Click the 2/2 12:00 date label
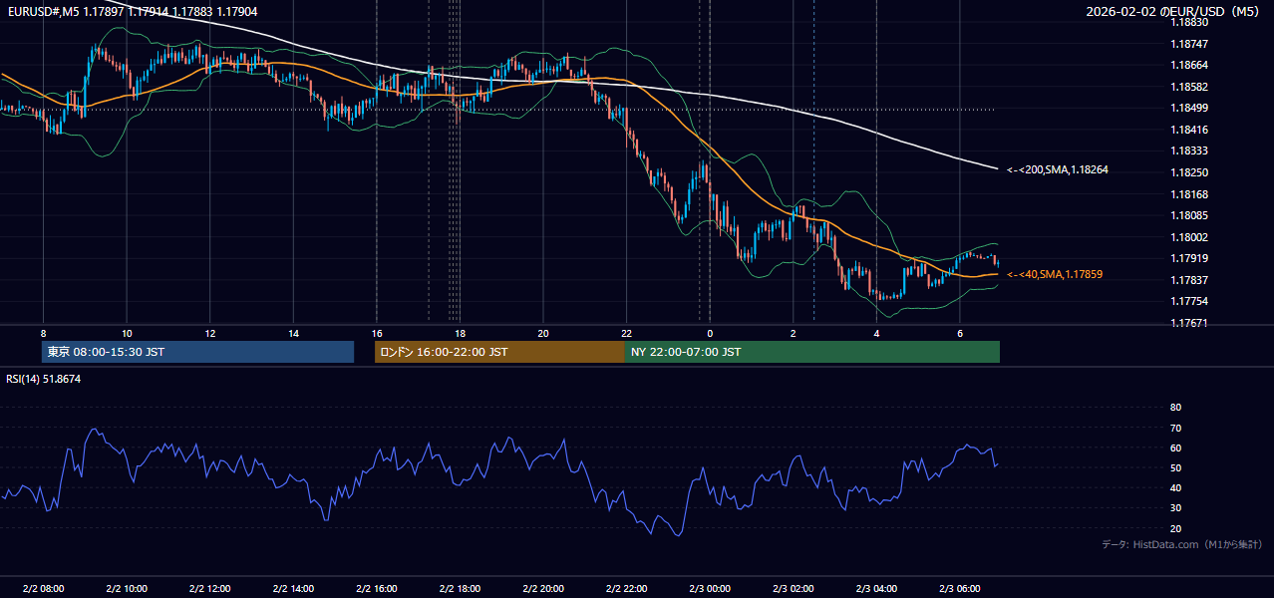Image resolution: width=1274 pixels, height=598 pixels. [209, 589]
